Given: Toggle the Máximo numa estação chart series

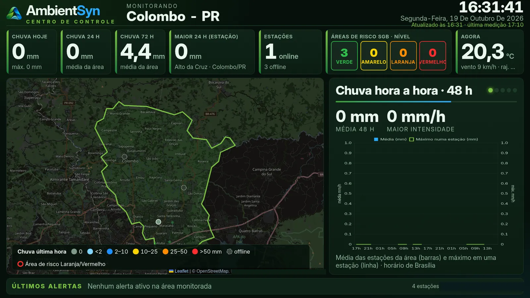Looking at the screenshot, I should tap(444, 139).
